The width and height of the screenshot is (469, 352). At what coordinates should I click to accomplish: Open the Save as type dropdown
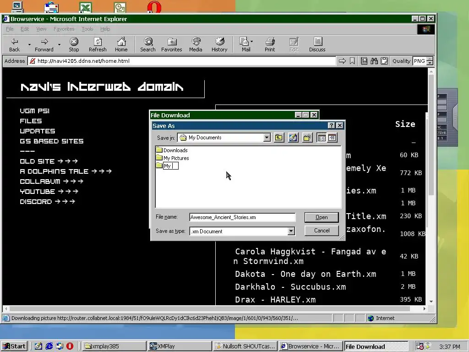tap(291, 231)
